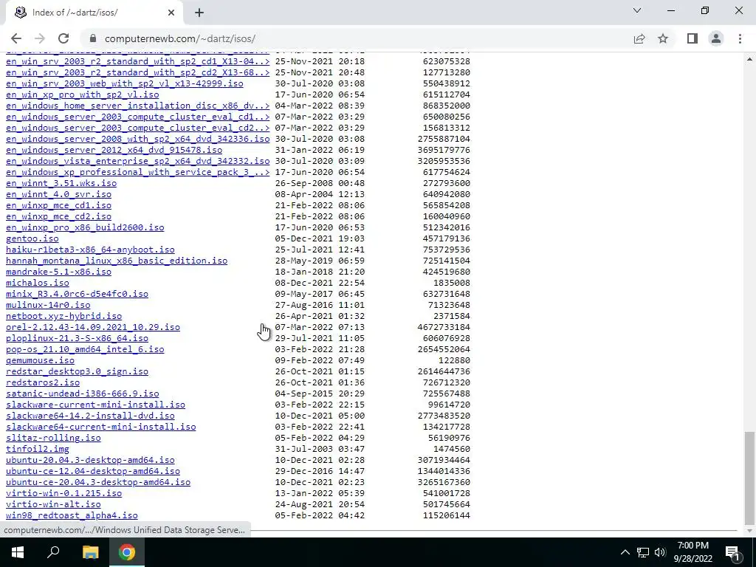Screen dimensions: 756x567
Task: Download en_win_xp_pro_with_sp2_vl.iso
Action: tap(82, 94)
